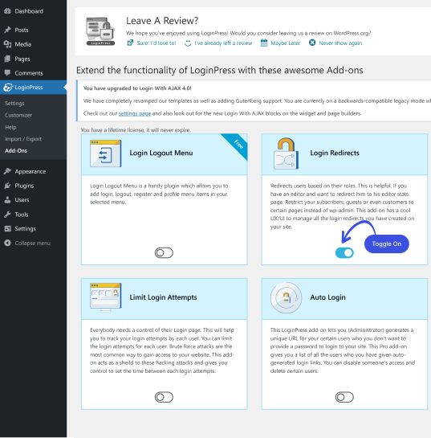Click the Maybe Later link

point(286,43)
